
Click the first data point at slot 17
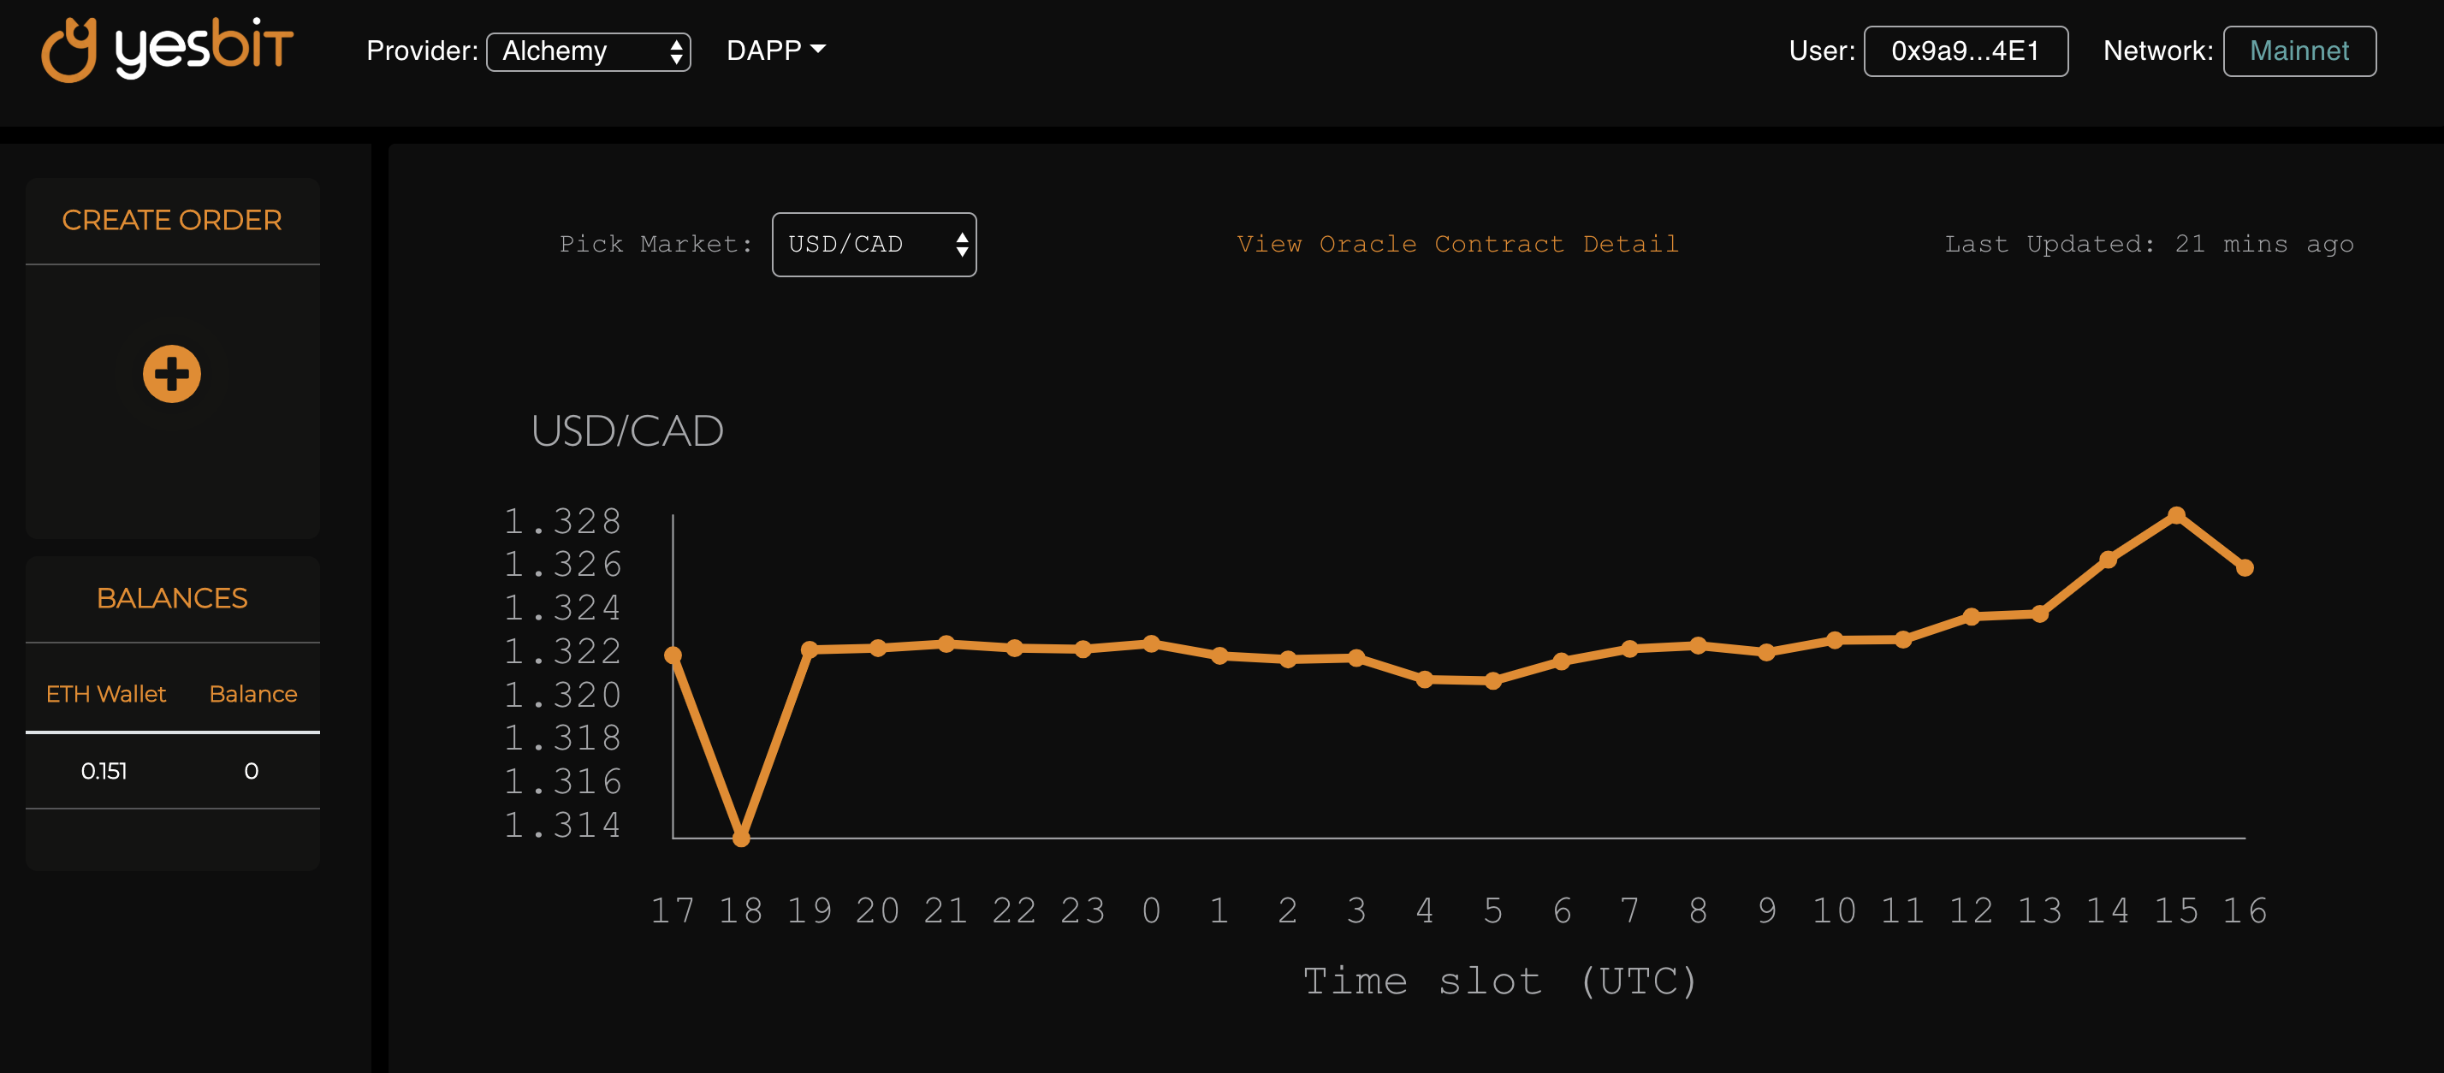click(x=673, y=655)
